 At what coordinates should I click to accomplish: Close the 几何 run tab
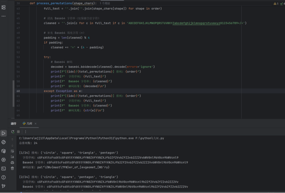point(36,124)
